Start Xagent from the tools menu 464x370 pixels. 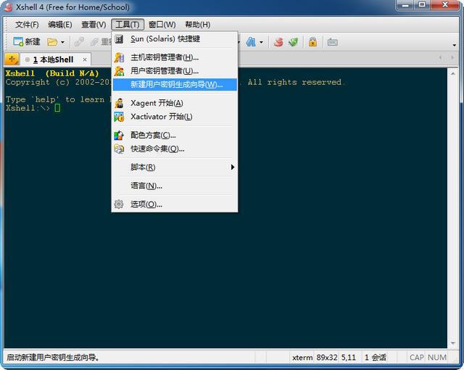click(x=156, y=103)
